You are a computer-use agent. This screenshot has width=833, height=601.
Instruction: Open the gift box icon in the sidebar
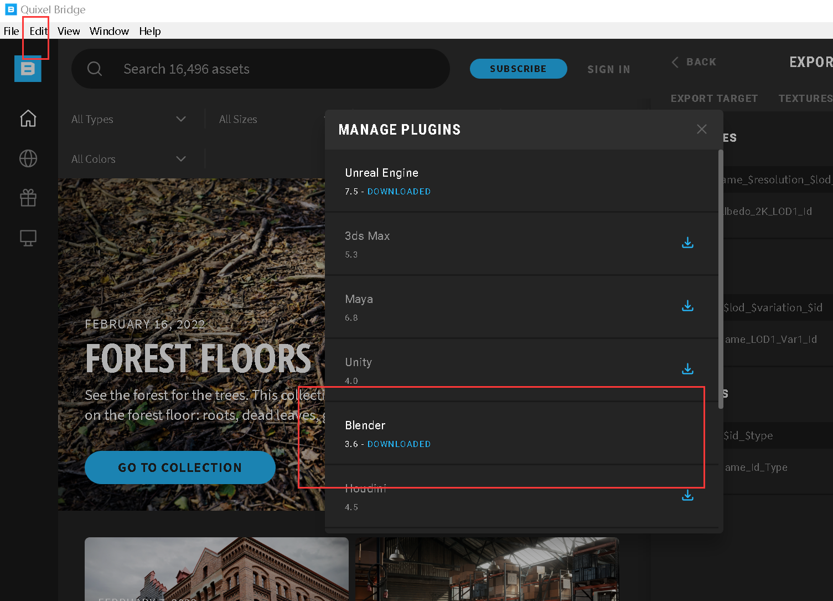[28, 198]
